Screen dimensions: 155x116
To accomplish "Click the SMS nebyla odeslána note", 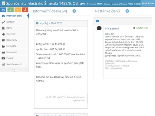I will pyautogui.click(x=114, y=68).
